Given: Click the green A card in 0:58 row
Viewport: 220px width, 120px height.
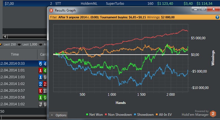Looking at the screenshot, I should [x=41, y=98].
